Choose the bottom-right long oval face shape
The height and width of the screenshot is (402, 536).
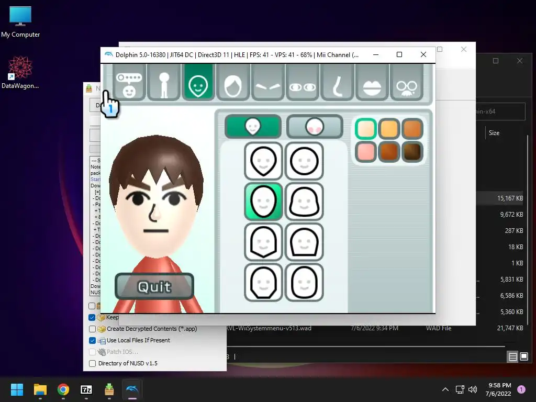(304, 282)
